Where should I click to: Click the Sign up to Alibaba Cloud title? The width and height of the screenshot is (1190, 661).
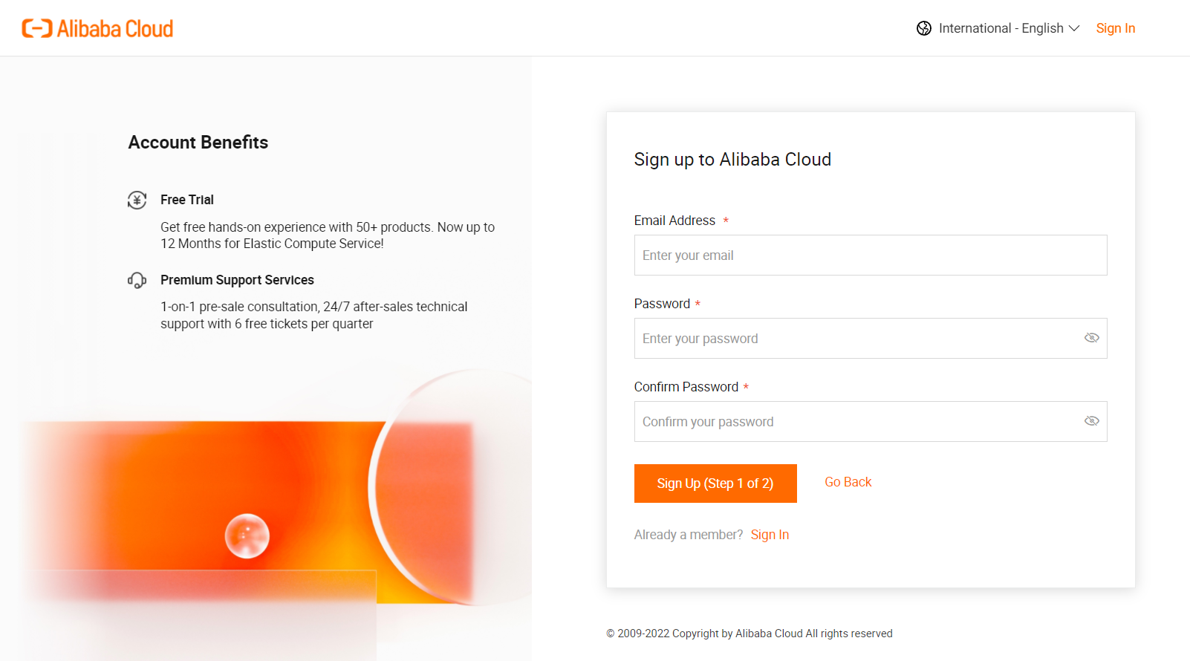732,160
